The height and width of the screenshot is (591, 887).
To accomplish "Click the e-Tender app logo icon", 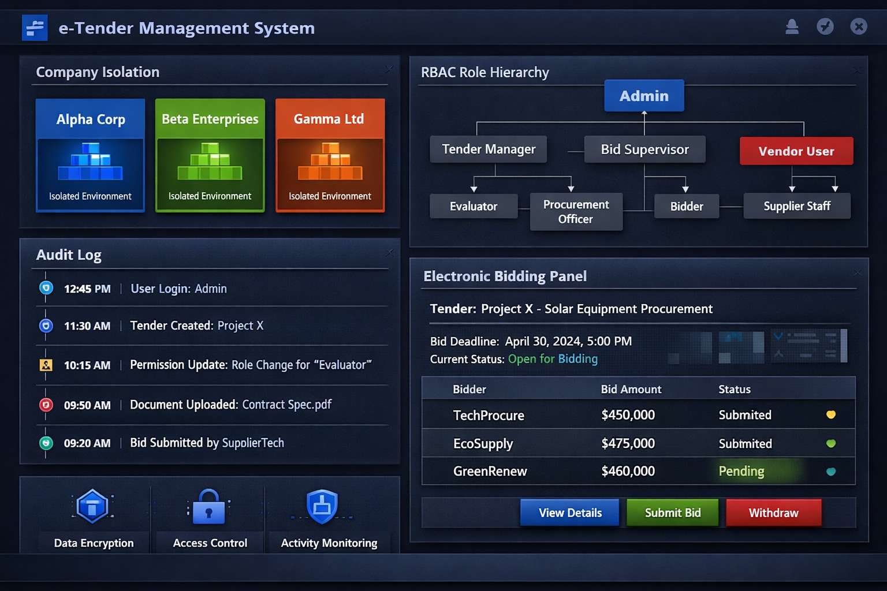I will (x=35, y=28).
